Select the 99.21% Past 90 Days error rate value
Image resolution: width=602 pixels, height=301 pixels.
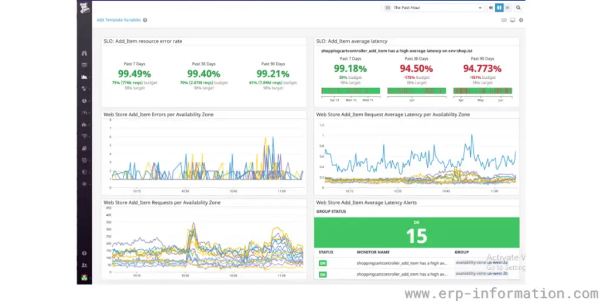[273, 73]
